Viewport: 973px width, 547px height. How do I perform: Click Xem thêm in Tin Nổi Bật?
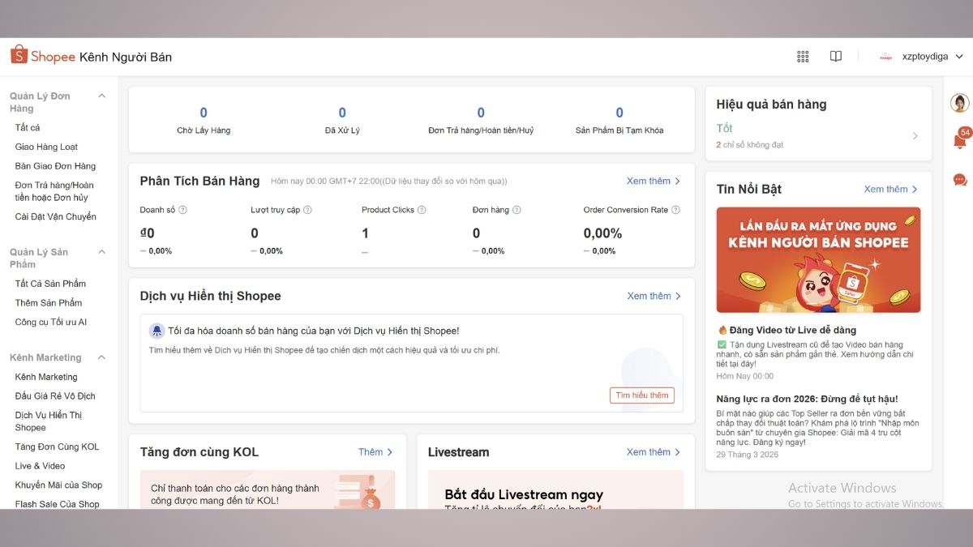click(x=891, y=189)
